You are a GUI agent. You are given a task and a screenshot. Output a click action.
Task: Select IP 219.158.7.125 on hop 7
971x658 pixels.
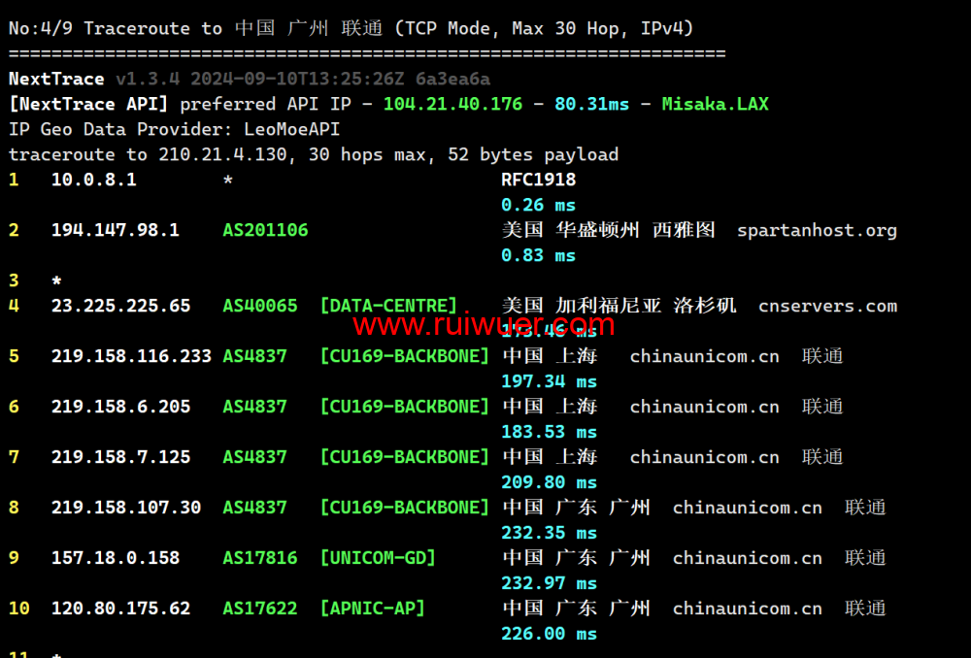(121, 457)
